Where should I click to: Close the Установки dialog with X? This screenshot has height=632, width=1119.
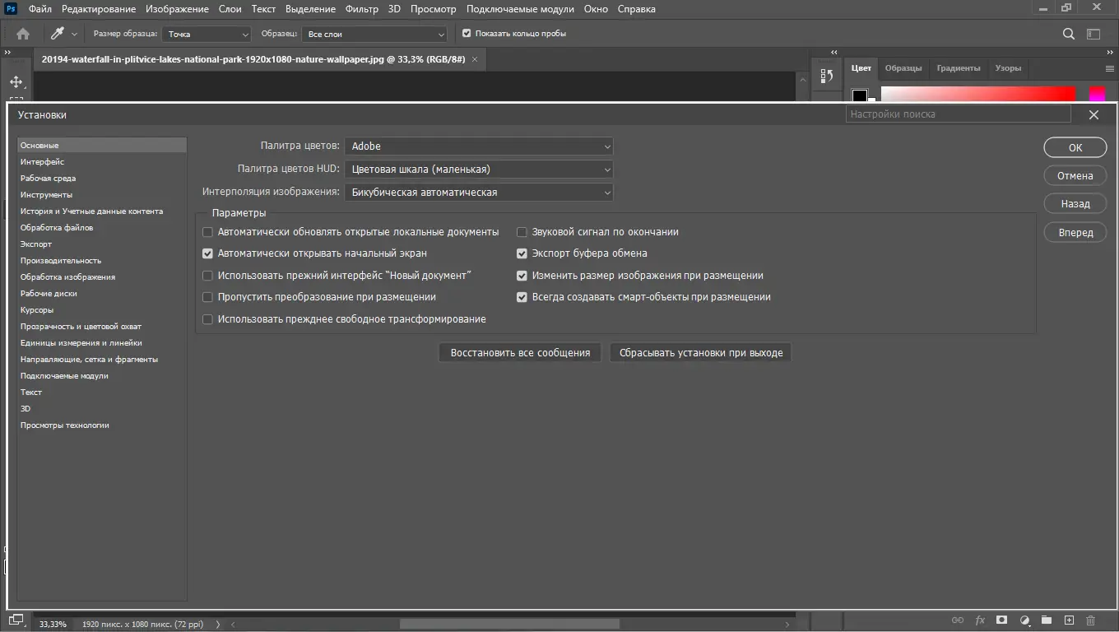(1093, 115)
